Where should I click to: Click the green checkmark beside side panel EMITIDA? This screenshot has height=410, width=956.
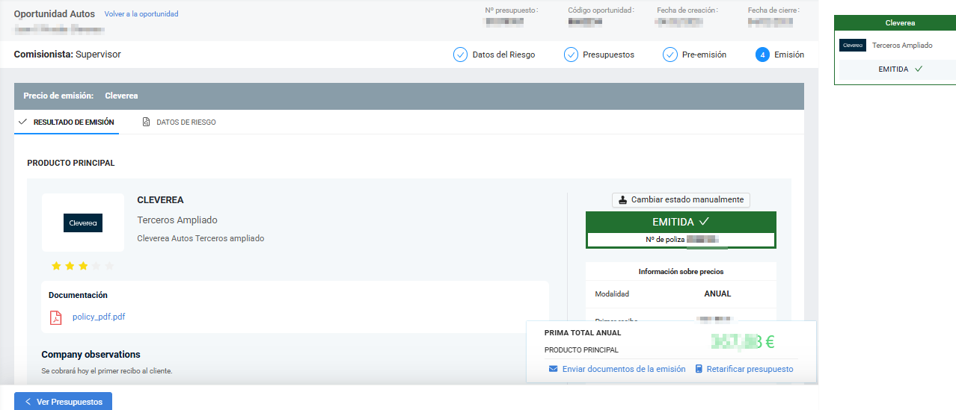(x=918, y=69)
